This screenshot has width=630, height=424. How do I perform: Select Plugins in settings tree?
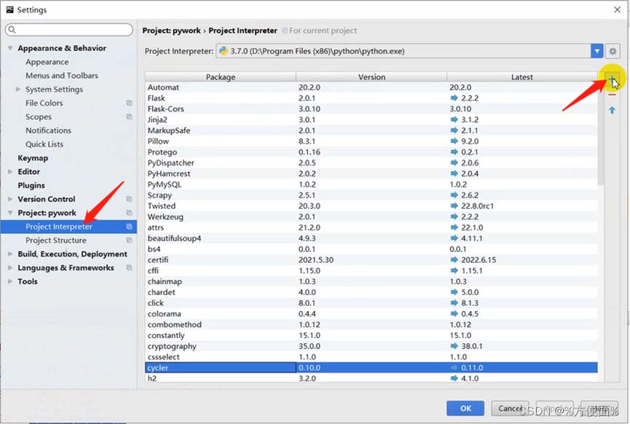31,185
